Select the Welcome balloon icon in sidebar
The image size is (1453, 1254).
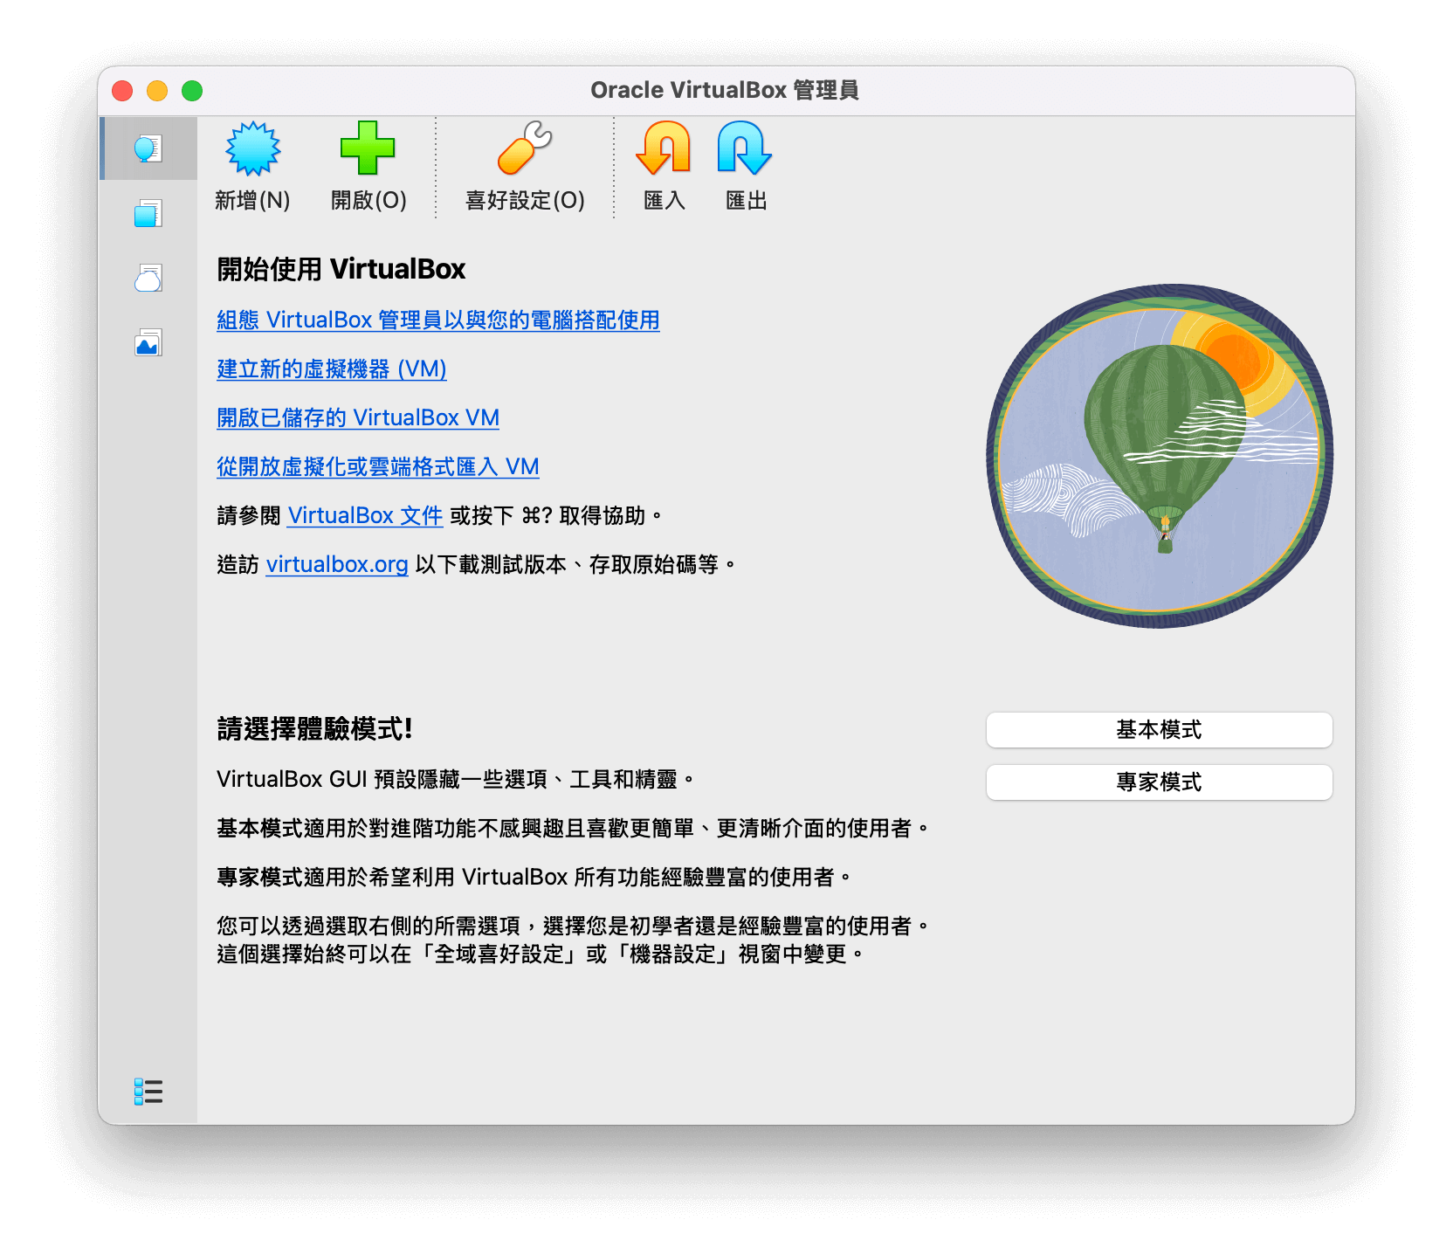point(148,148)
